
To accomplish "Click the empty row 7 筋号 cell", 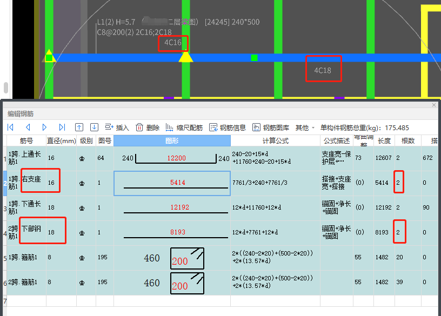I will click(x=26, y=301).
